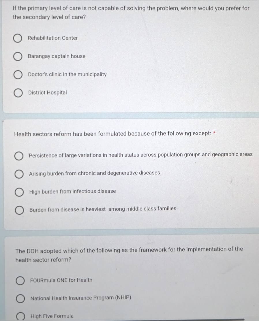Click the secondary level of care question text

click(131, 12)
